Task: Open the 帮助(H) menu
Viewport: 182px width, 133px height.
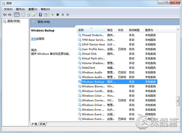Action: (45, 9)
